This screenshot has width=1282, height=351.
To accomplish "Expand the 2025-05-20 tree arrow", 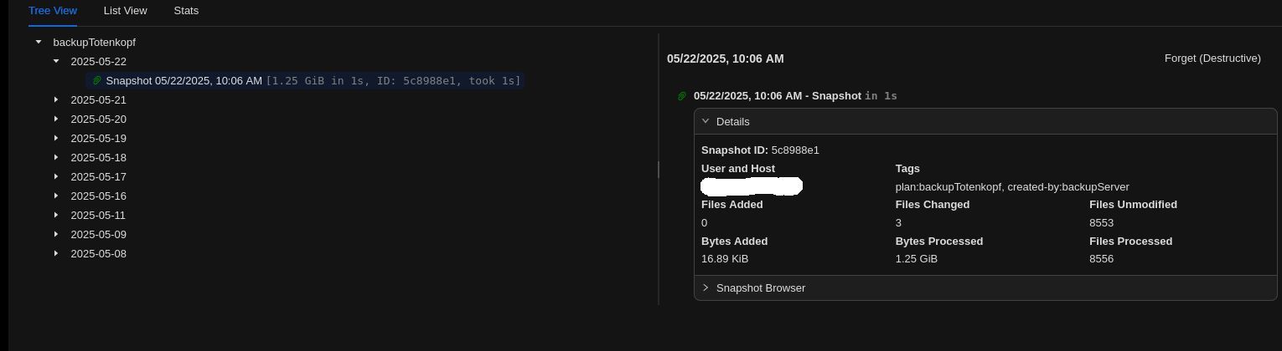I will pos(56,119).
